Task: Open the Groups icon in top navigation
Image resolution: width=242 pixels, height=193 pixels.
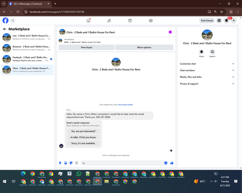Action: [x=151, y=21]
